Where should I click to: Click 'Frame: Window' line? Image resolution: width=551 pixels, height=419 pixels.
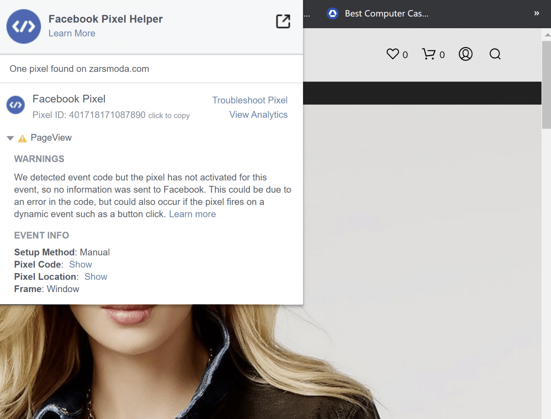[x=47, y=289]
